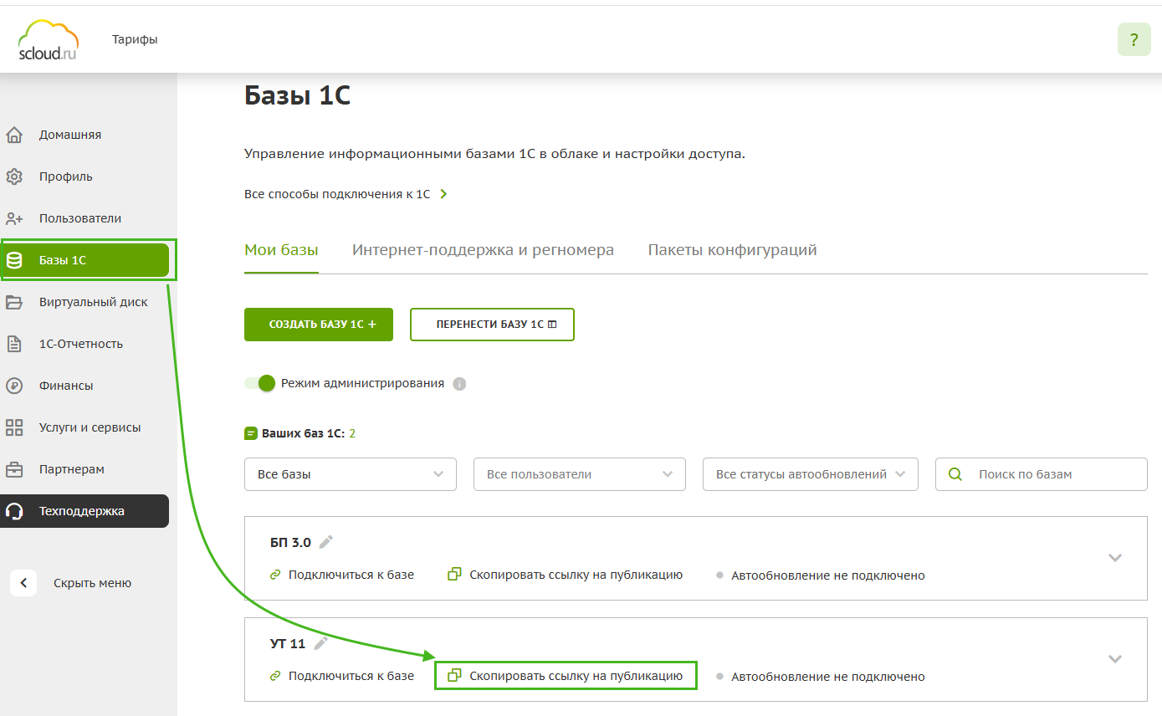This screenshot has width=1162, height=716.
Task: Click copy icon in УТ 11 row
Action: pyautogui.click(x=455, y=675)
